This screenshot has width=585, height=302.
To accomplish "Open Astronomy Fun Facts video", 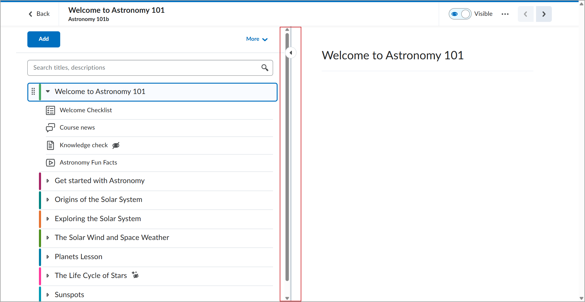I will pyautogui.click(x=88, y=163).
